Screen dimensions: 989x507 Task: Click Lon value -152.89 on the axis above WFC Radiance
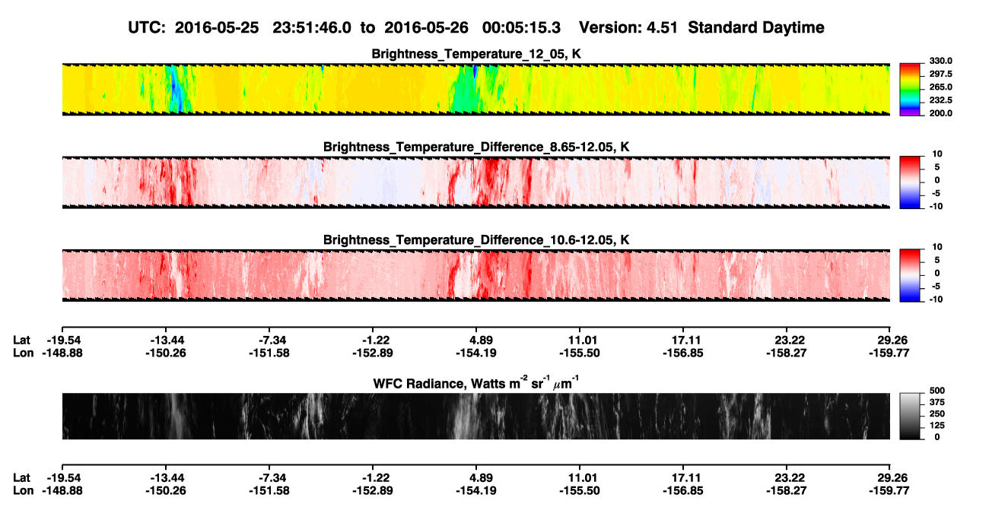pyautogui.click(x=372, y=353)
